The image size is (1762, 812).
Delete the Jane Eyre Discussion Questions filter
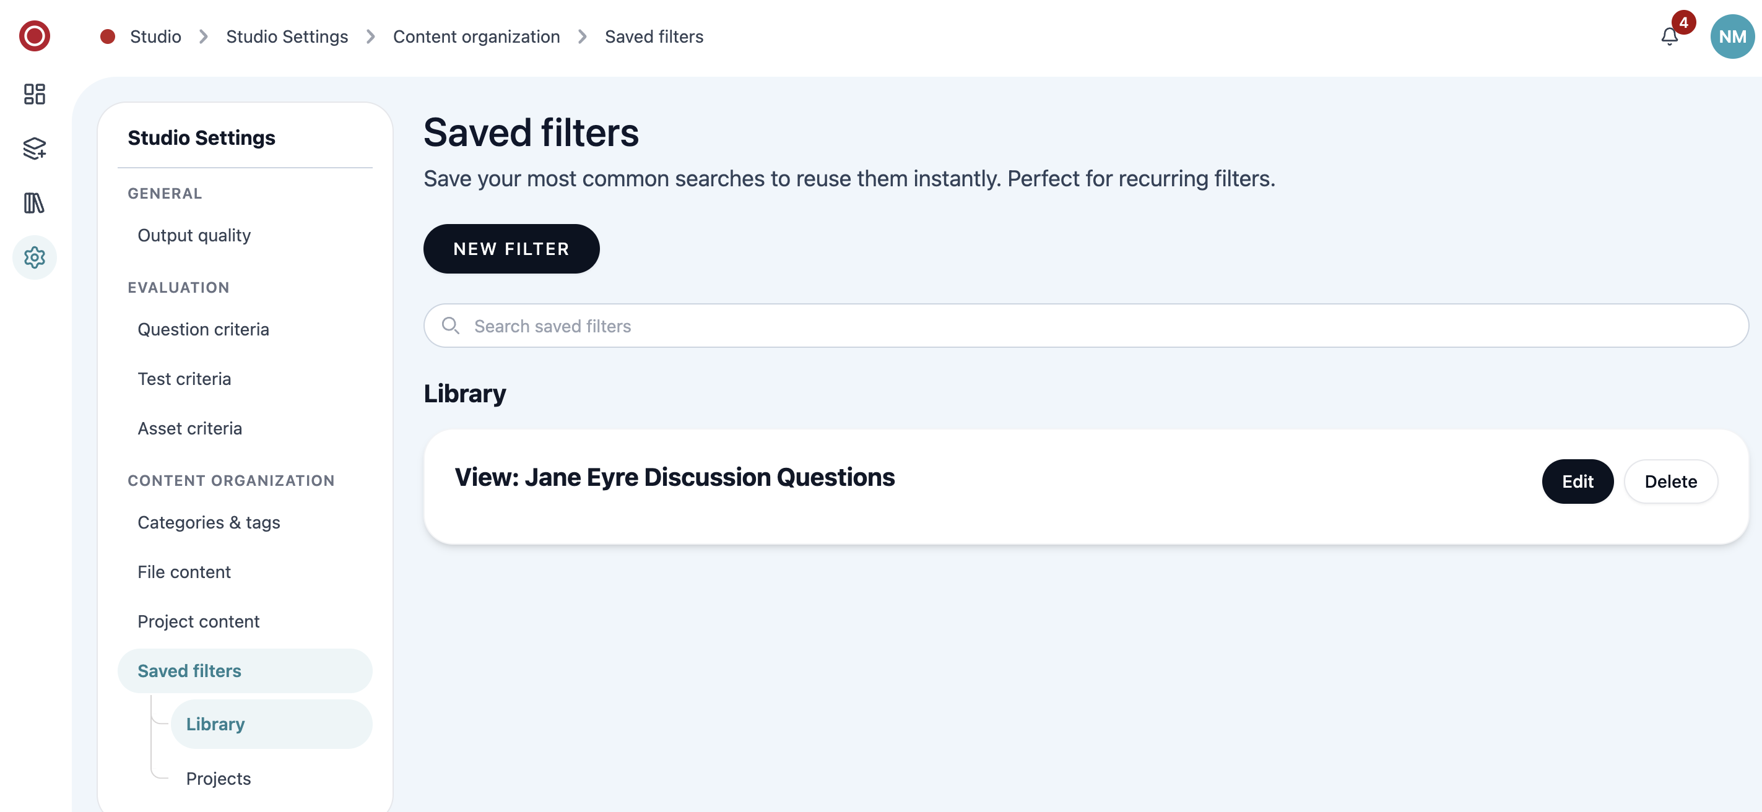(x=1670, y=482)
